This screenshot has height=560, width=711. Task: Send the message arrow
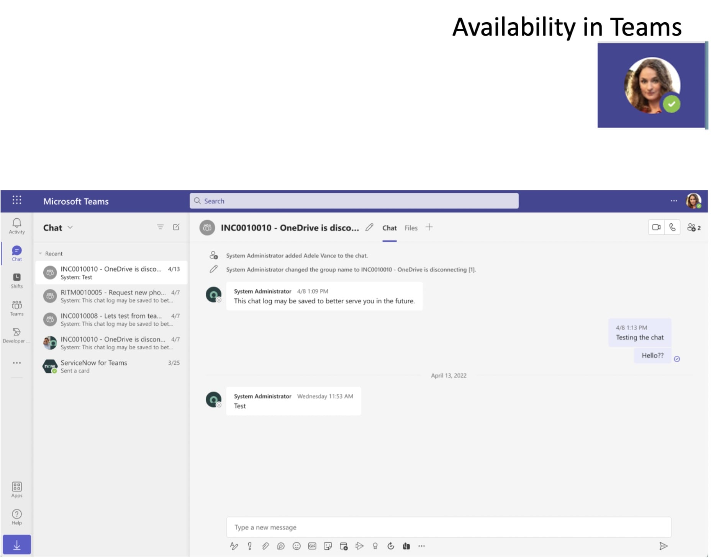coord(663,546)
